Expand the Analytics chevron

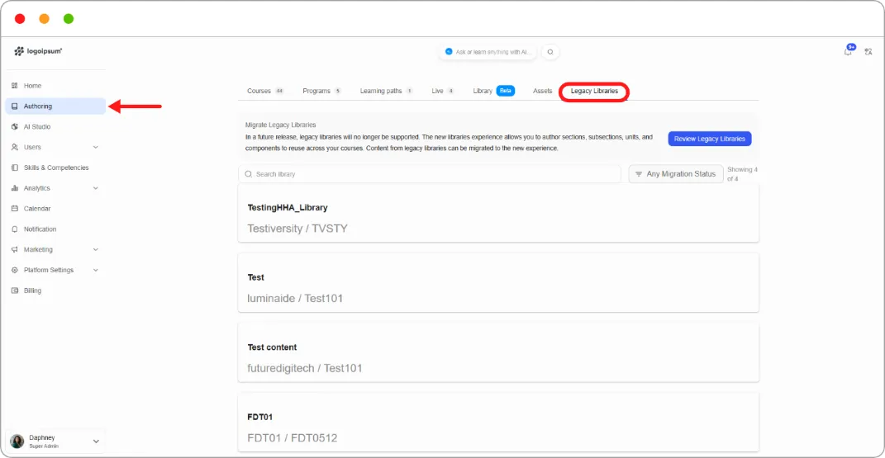tap(95, 188)
